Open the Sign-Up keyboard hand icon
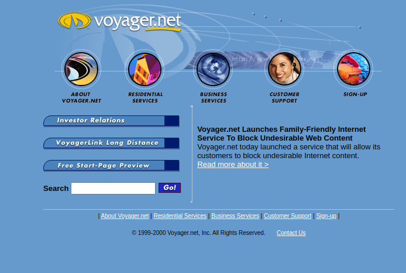 353,69
